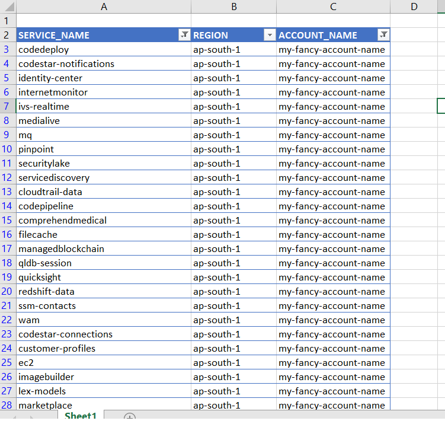Select the qldb-session cell

click(104, 263)
